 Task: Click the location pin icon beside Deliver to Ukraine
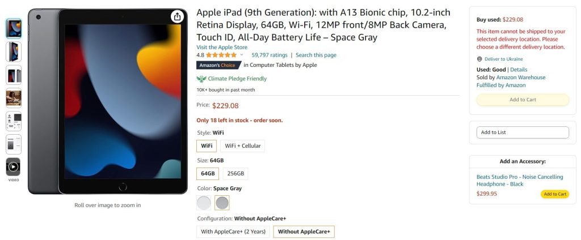click(x=479, y=59)
